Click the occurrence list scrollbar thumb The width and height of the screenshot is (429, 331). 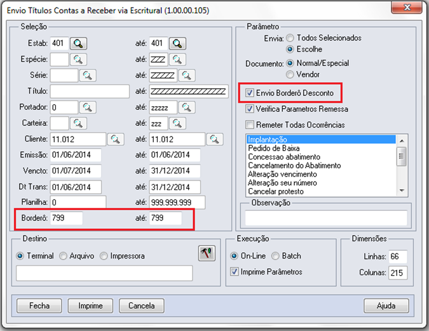point(402,156)
